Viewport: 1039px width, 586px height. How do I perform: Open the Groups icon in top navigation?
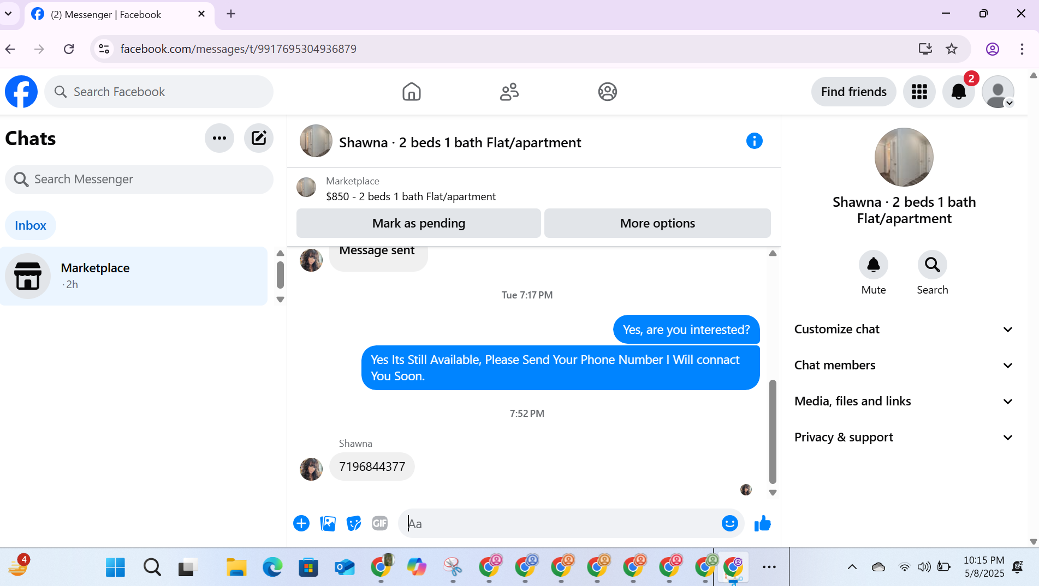607,92
